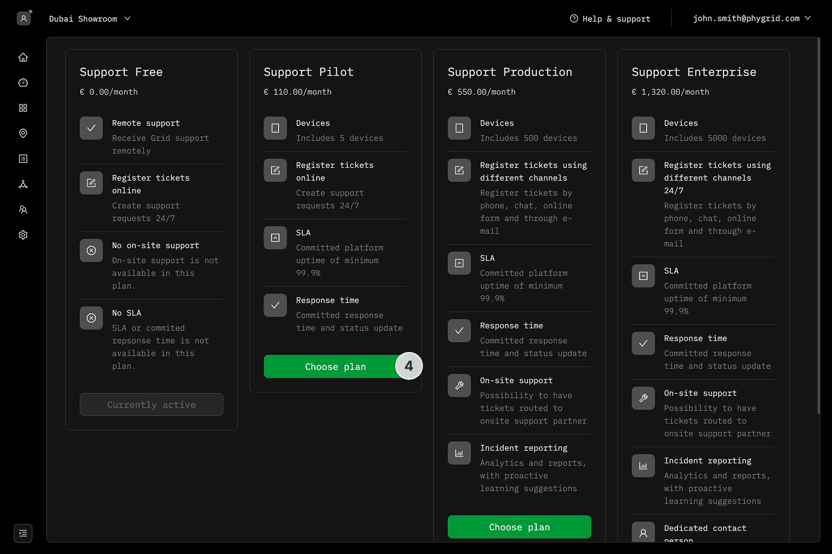This screenshot has width=832, height=554.
Task: Click On-site support wrench icon in Production
Action: pyautogui.click(x=459, y=385)
